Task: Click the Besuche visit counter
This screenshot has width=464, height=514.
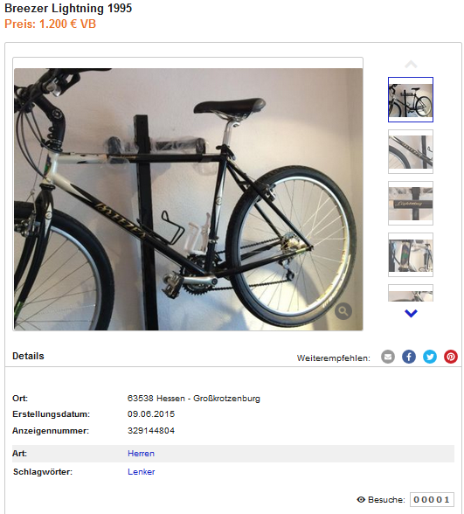Action: pos(432,500)
